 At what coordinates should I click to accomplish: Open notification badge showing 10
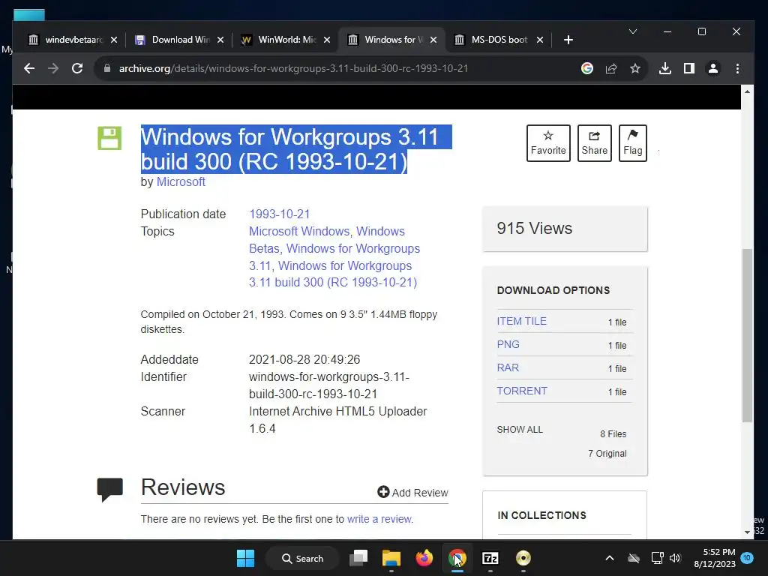[747, 558]
